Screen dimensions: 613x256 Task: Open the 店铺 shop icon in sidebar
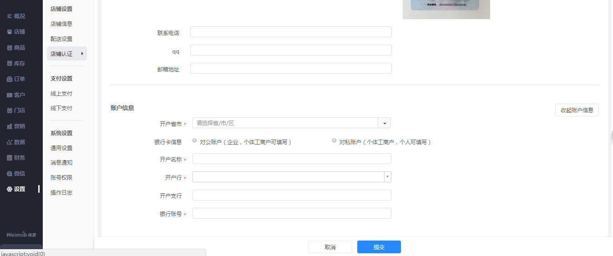click(x=10, y=32)
